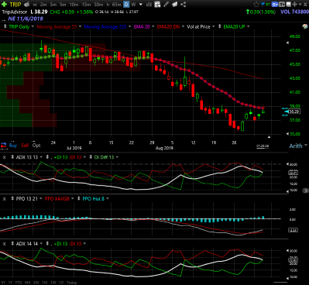Screen dimensions: 309x285
Task: Select the Today range at bottom
Action: click(71, 283)
